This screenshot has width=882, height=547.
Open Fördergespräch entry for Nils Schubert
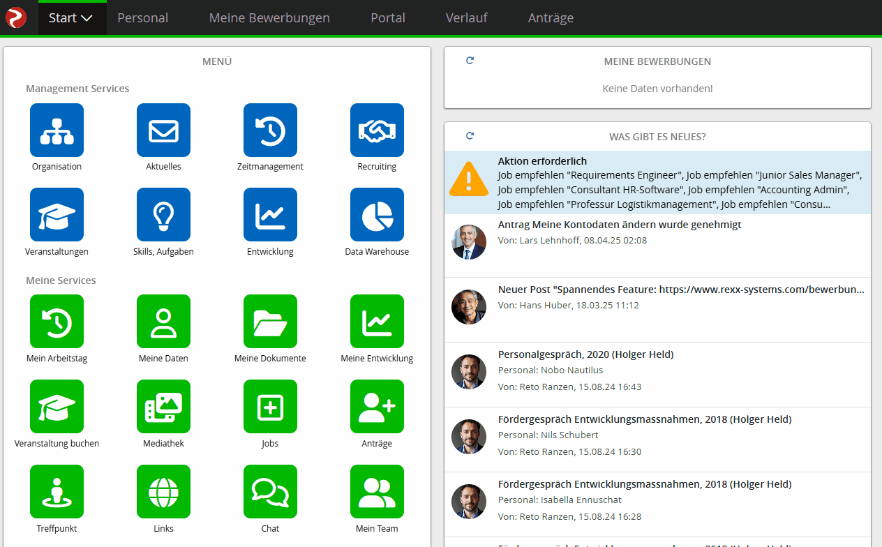point(657,440)
